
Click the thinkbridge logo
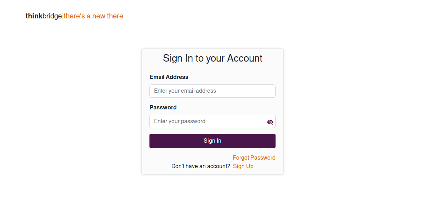click(x=44, y=16)
